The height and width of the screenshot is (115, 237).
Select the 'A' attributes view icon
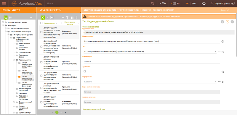tap(47, 17)
